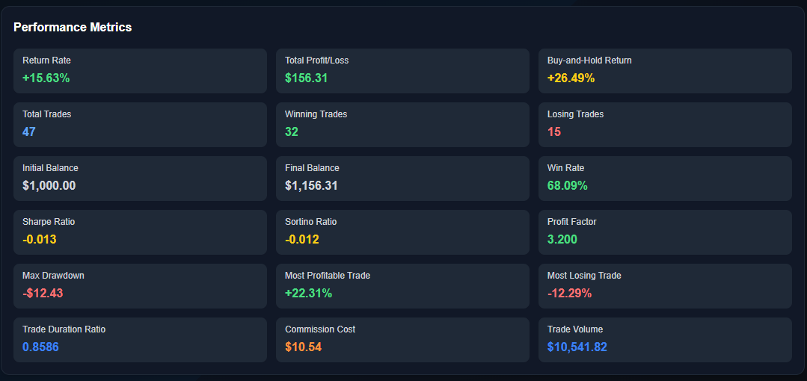Select the Sortino Ratio label
The image size is (807, 381).
(x=311, y=222)
